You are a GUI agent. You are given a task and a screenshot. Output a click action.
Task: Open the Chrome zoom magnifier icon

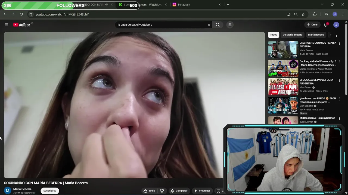point(296,14)
